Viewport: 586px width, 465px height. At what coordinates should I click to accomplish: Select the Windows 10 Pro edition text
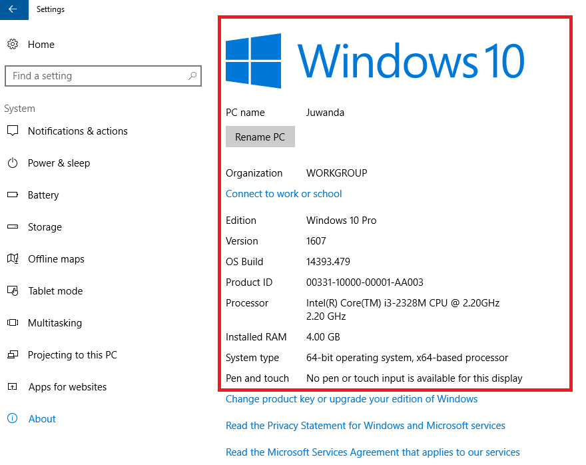coord(341,221)
